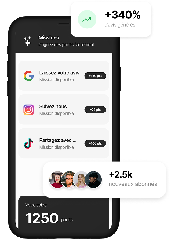This screenshot has height=246, width=171.
Task: Click the Google logo icon
Action: [x=28, y=76]
